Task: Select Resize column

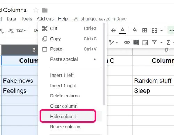Action: coord(70,127)
